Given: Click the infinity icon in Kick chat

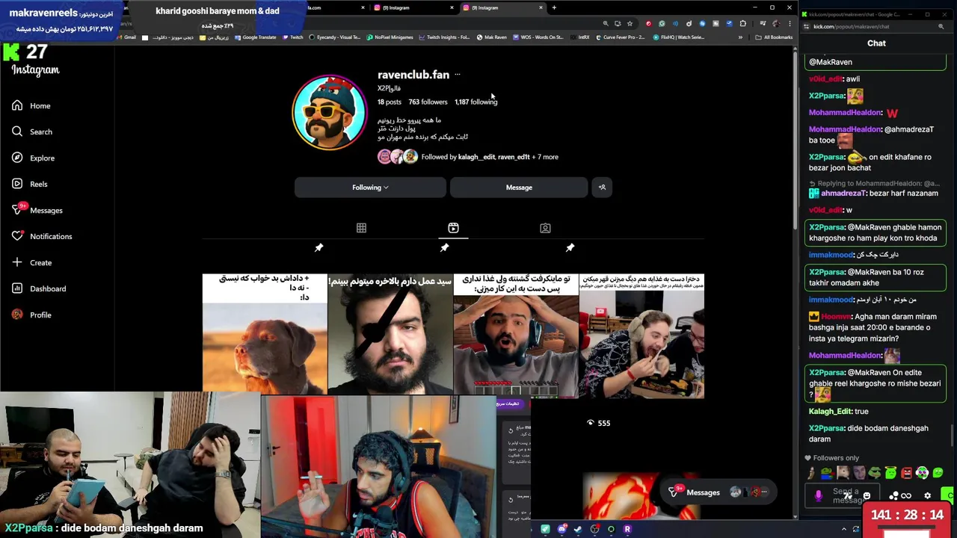Looking at the screenshot, I should click(x=906, y=496).
